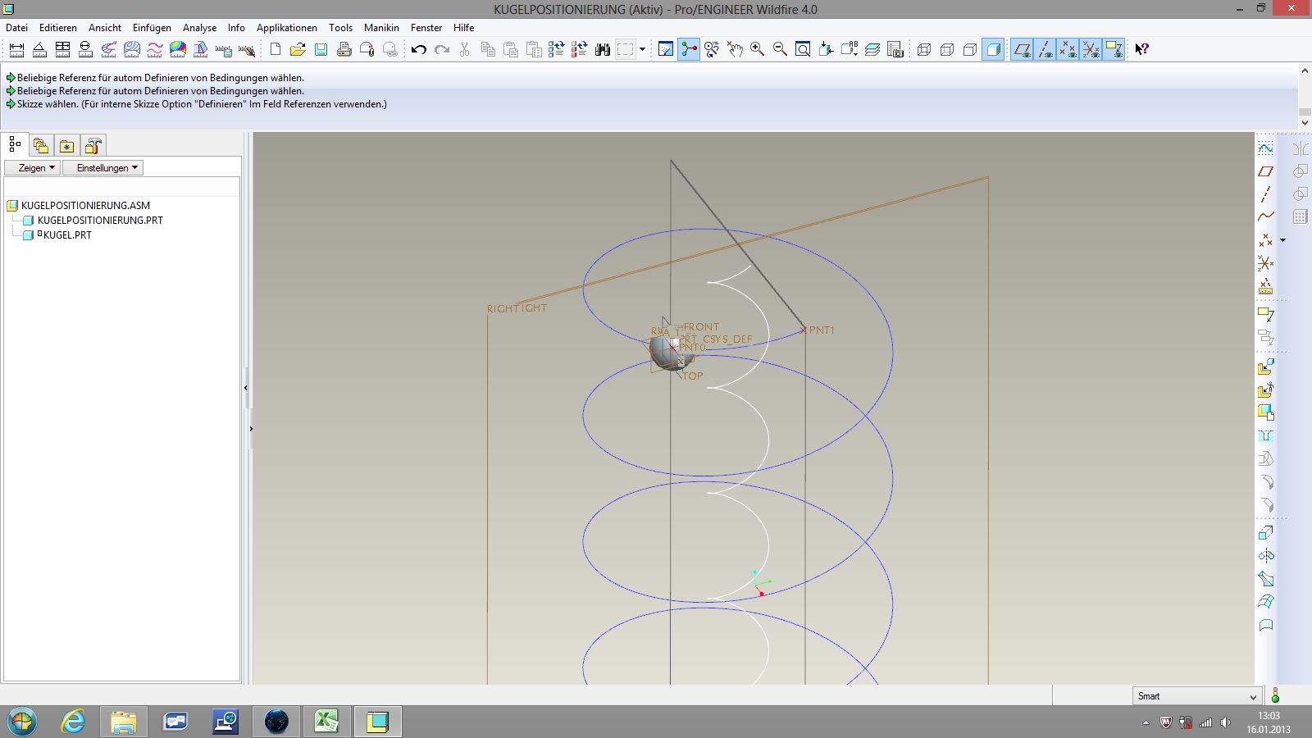
Task: Select KUGELPOSITIONIERUNG.PRT in model tree
Action: click(x=100, y=221)
